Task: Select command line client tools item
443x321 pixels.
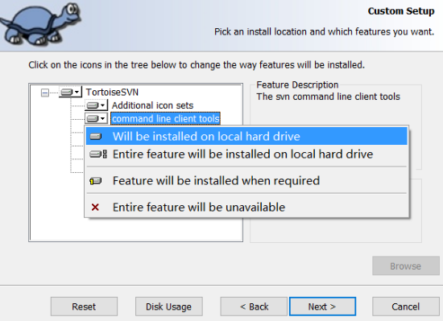Action: pyautogui.click(x=166, y=119)
